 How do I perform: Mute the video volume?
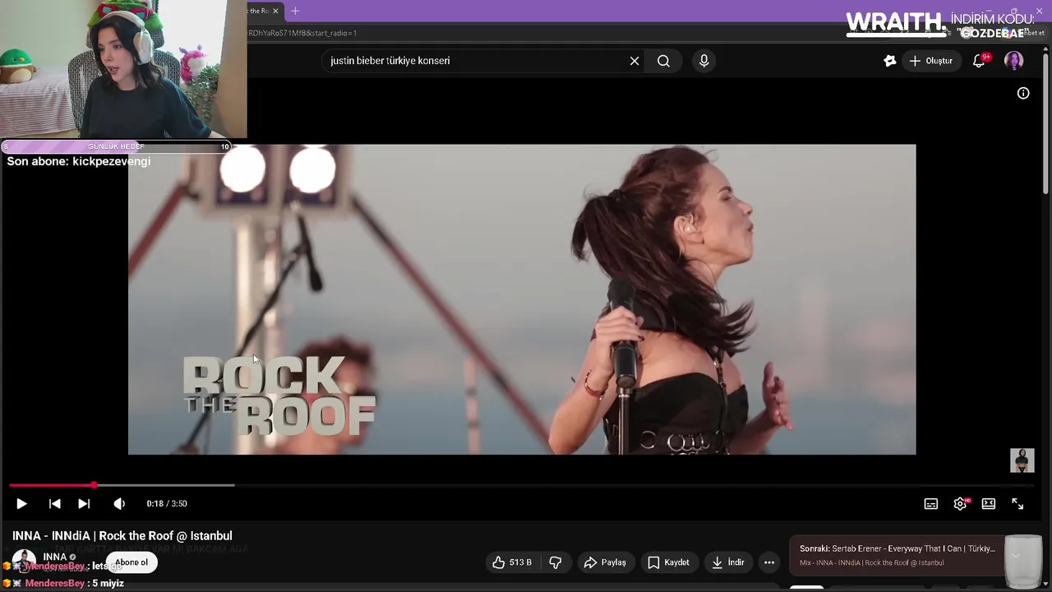click(119, 503)
